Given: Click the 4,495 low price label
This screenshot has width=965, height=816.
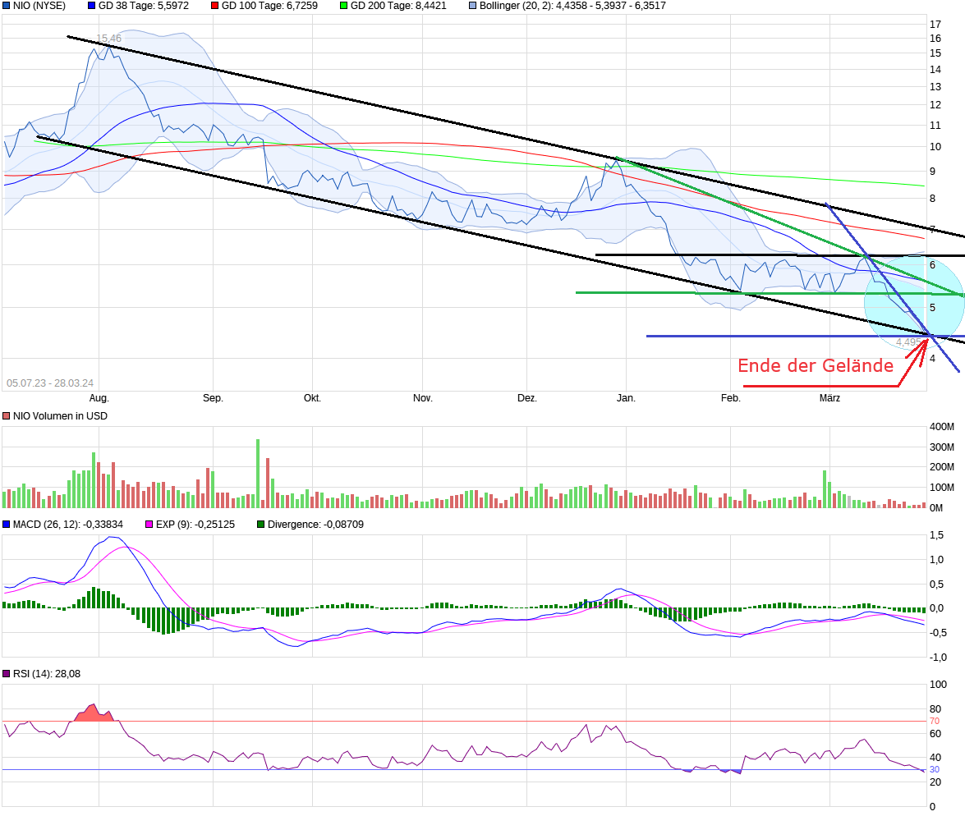Looking at the screenshot, I should tap(908, 342).
